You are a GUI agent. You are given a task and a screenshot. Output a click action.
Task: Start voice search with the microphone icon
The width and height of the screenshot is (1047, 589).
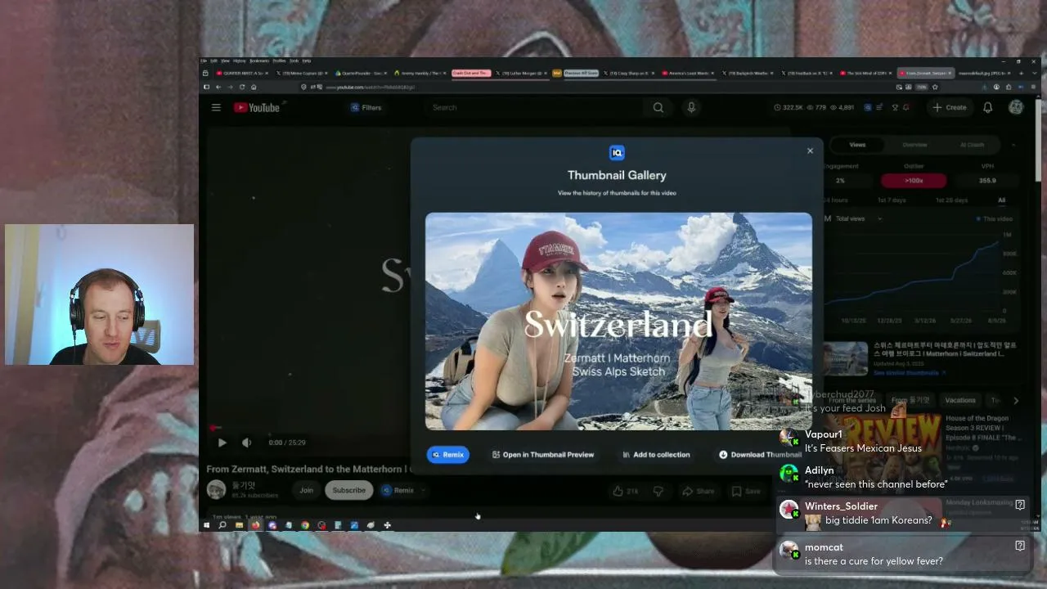pos(691,107)
